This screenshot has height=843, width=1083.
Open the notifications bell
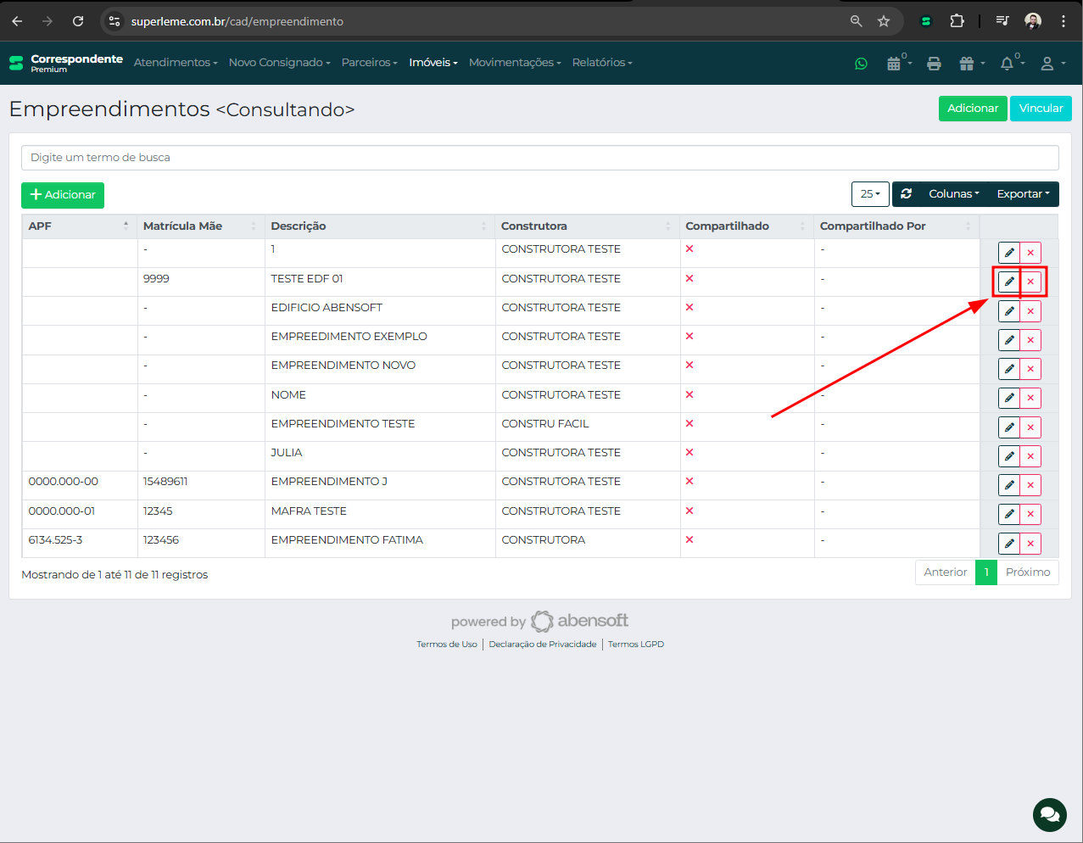click(1007, 64)
